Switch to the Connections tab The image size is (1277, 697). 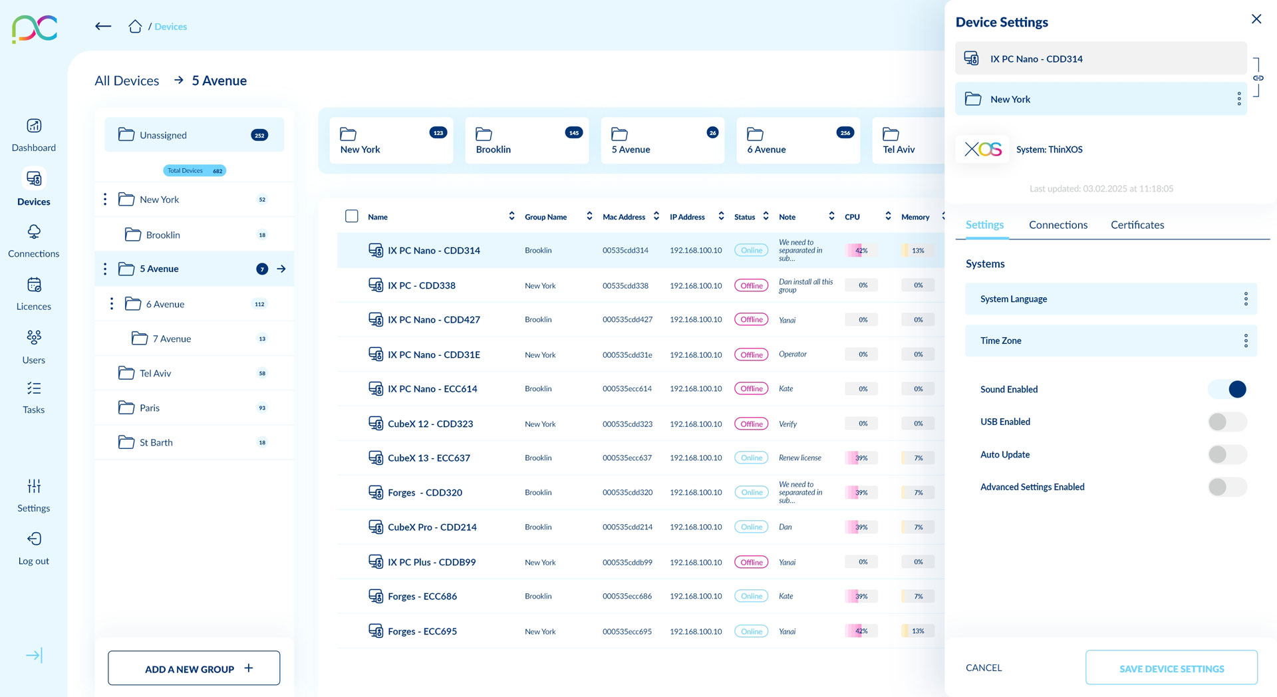1058,225
